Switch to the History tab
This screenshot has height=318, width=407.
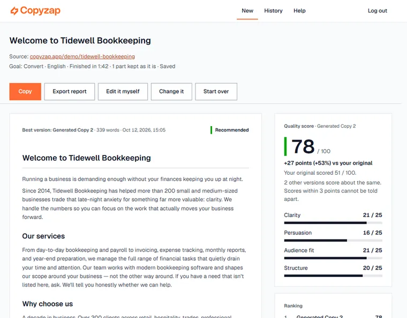click(x=273, y=11)
